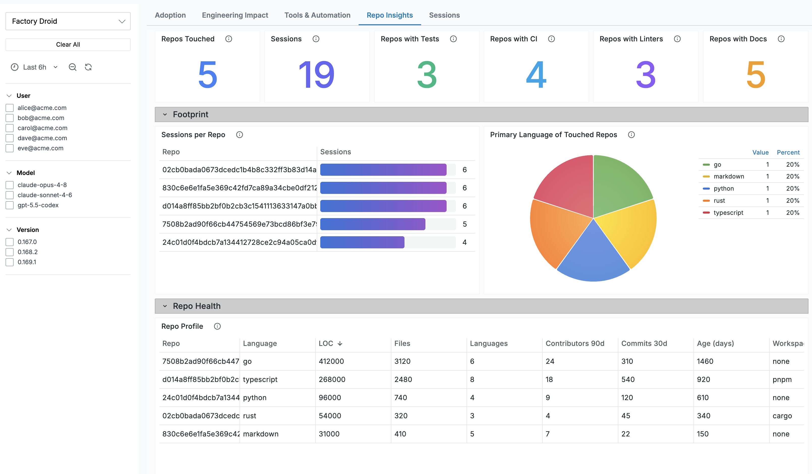Select the Repo Insights tab
812x474 pixels.
pyautogui.click(x=390, y=15)
